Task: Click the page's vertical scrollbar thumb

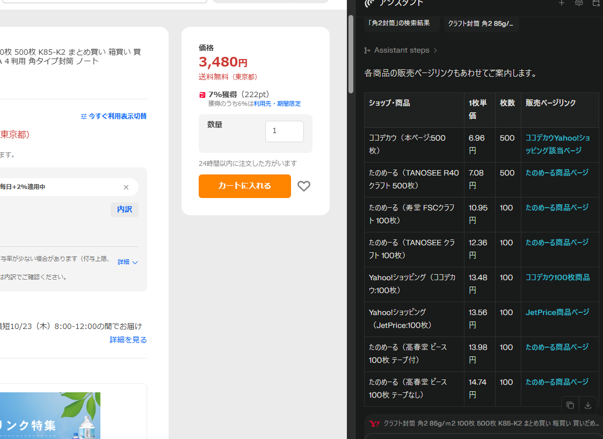Action: click(x=351, y=54)
